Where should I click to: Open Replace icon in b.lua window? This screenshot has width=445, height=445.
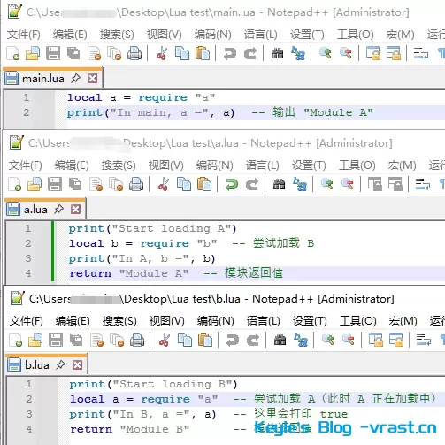point(301,341)
